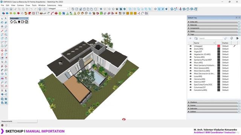Select the Mob General.ARQ tag row
Image resolution: width=241 pixels, height=135 pixels.
tap(214, 68)
